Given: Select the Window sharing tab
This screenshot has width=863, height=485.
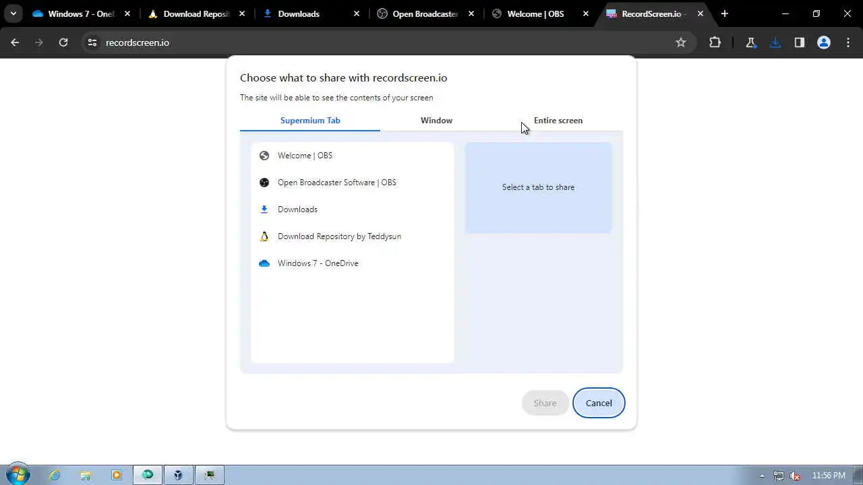Looking at the screenshot, I should (x=436, y=121).
